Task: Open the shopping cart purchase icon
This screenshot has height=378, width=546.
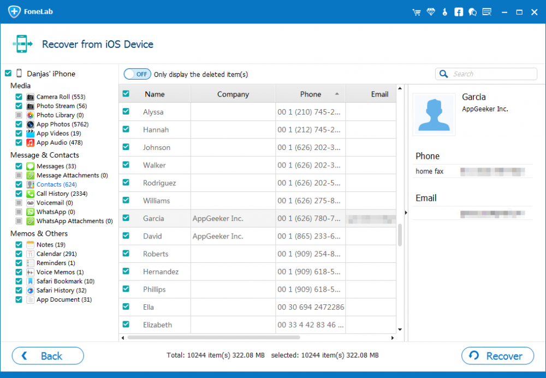Action: click(417, 12)
